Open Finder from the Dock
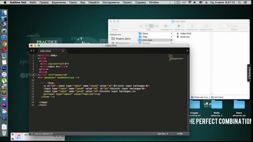Image resolution: width=253 pixels, height=142 pixels. coord(4,13)
